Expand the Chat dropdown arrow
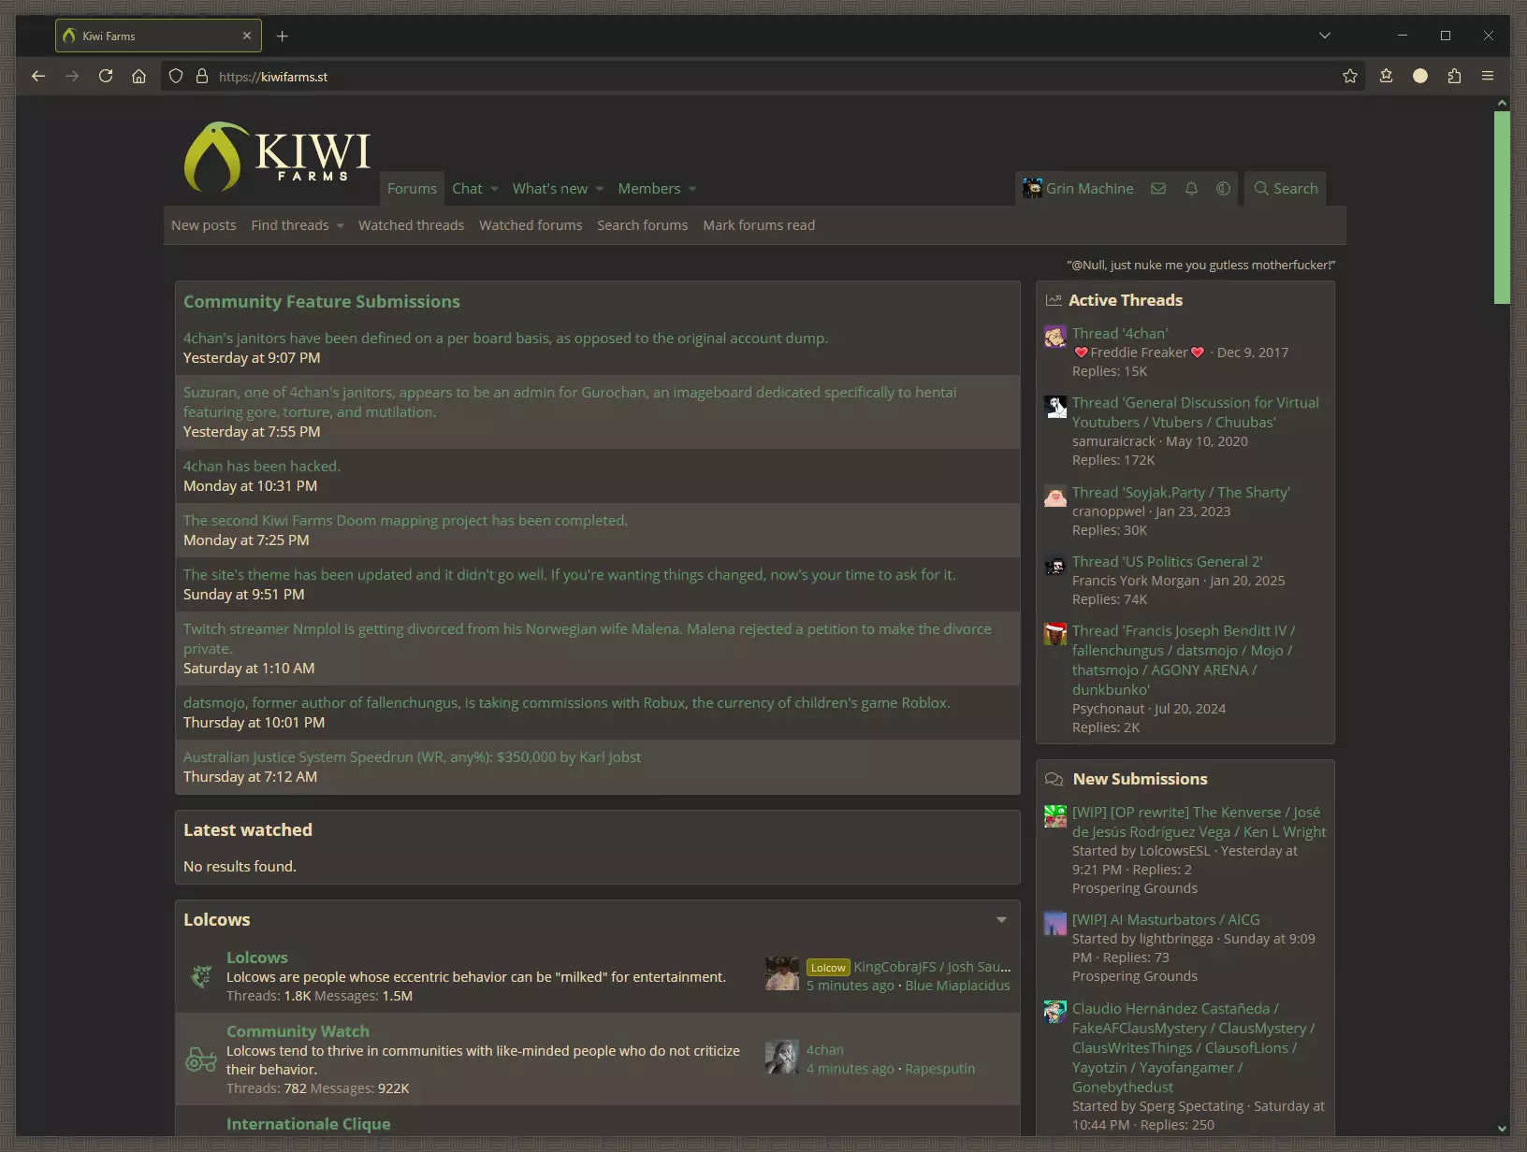Viewport: 1527px width, 1152px height. point(494,189)
